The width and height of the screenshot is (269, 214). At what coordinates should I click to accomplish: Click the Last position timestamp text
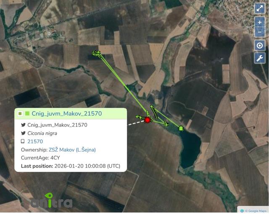(87, 166)
